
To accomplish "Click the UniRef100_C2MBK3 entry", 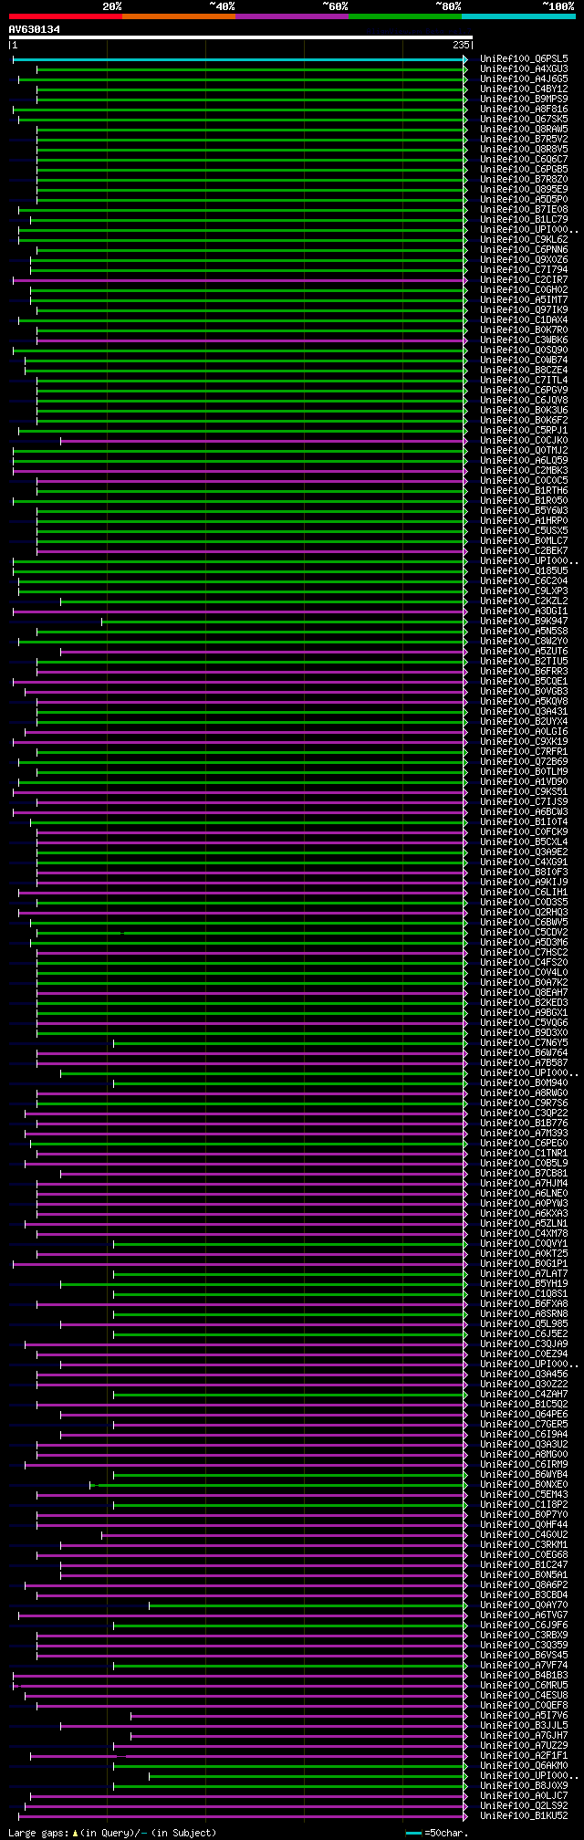I will pyautogui.click(x=524, y=471).
